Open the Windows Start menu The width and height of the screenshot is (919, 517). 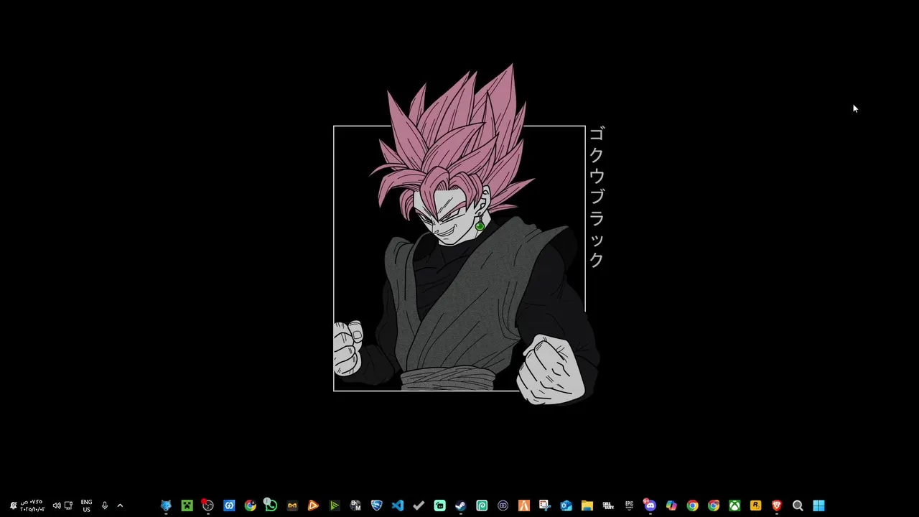coord(818,506)
